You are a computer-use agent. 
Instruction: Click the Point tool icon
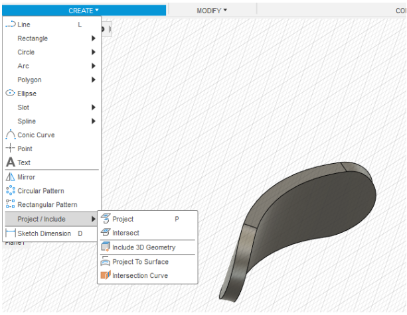(x=11, y=149)
